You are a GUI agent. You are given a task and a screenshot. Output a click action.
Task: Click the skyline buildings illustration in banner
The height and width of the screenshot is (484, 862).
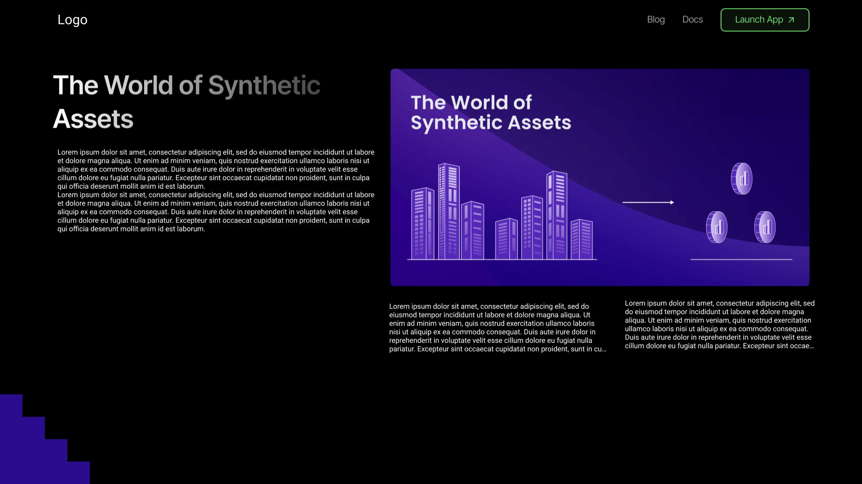(502, 212)
